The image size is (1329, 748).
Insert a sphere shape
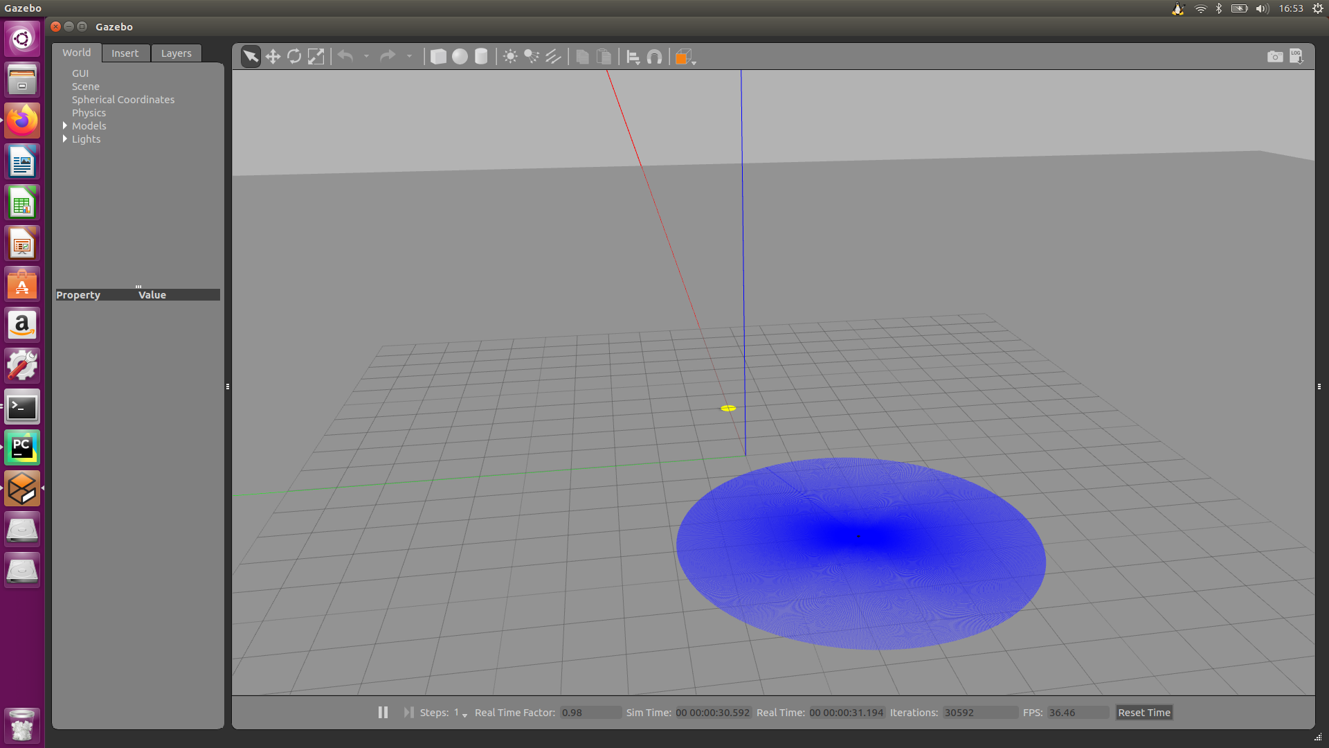click(x=460, y=57)
